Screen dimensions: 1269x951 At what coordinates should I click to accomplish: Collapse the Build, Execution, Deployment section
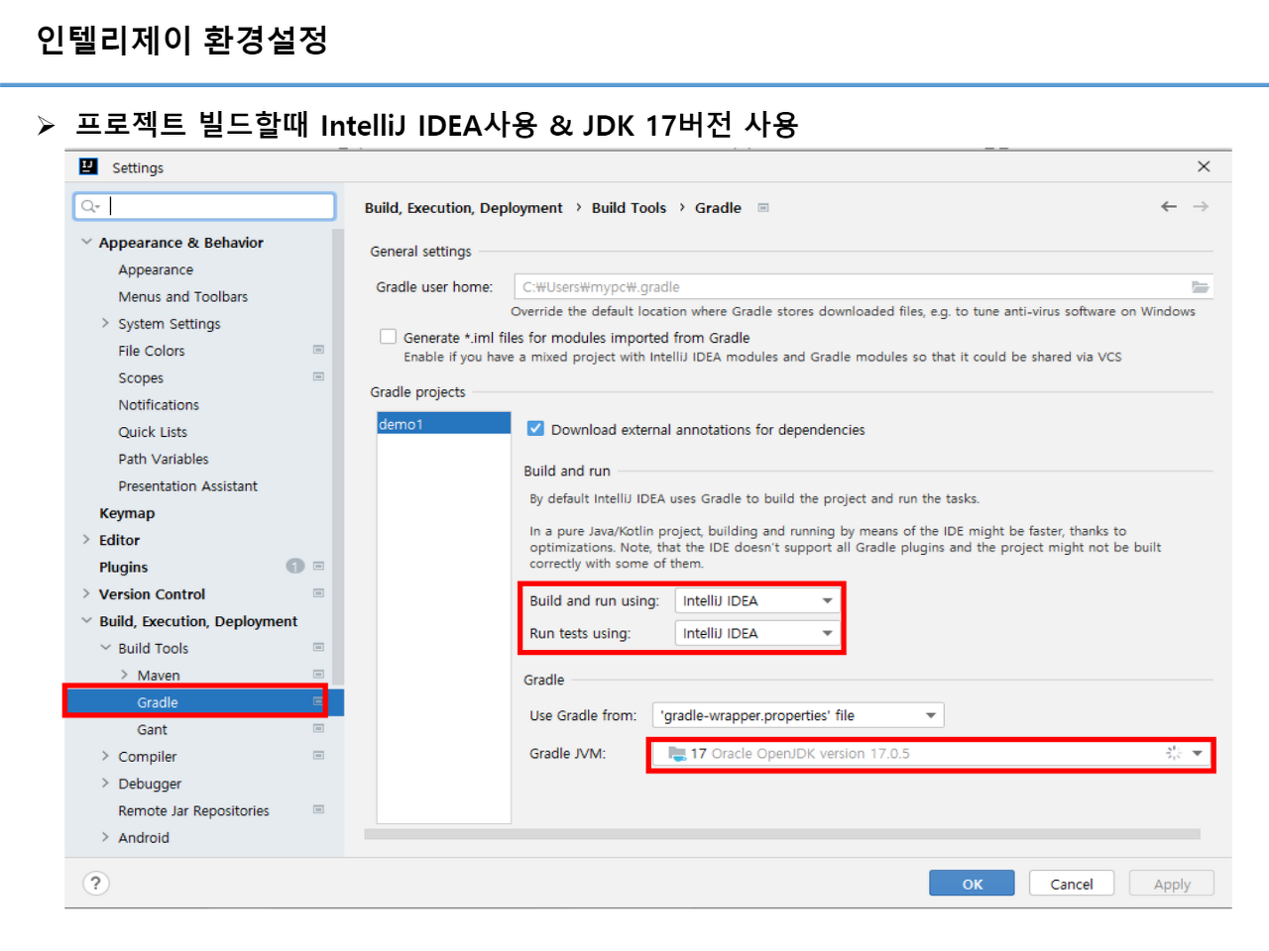pos(86,621)
